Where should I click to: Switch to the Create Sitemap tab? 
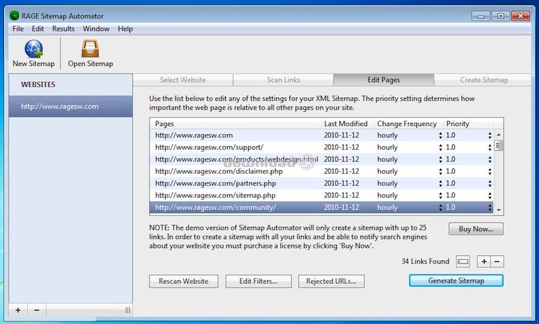tap(484, 80)
